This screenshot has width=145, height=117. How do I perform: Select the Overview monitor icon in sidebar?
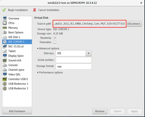click(5, 18)
